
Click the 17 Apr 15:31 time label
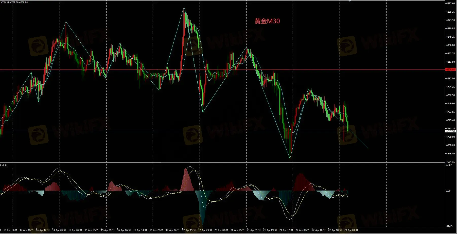(189, 230)
